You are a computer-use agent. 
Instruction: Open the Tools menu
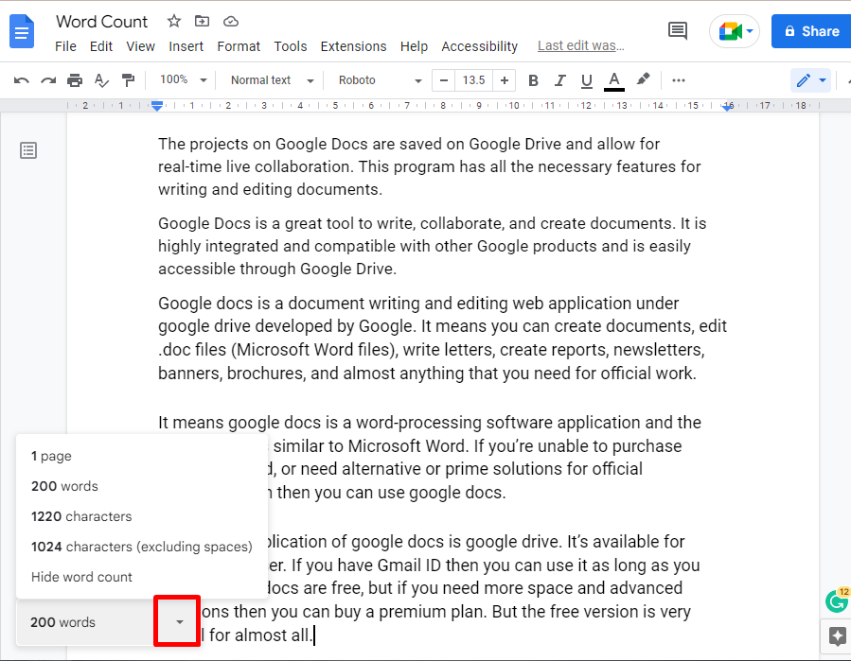click(291, 46)
